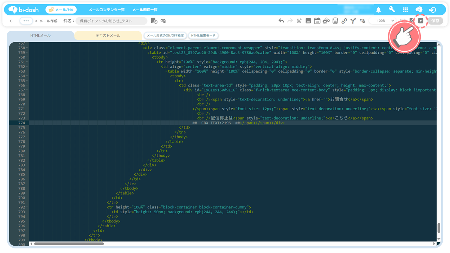
Task: Click 配信停止は text on line 773
Action: coord(221,118)
